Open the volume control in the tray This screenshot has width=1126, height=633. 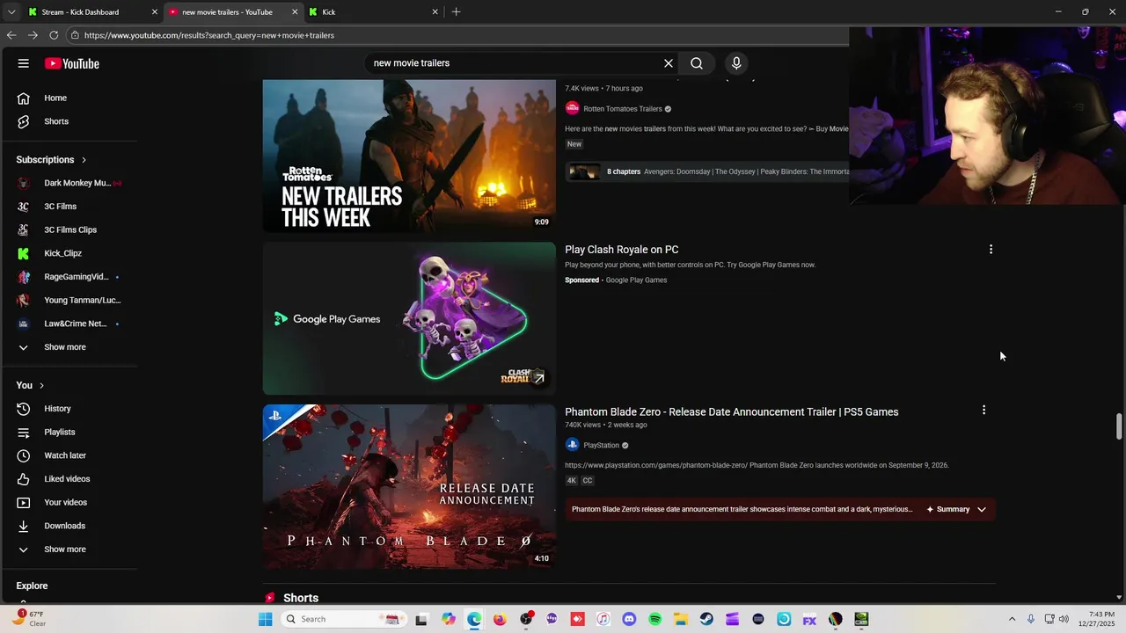(1064, 619)
